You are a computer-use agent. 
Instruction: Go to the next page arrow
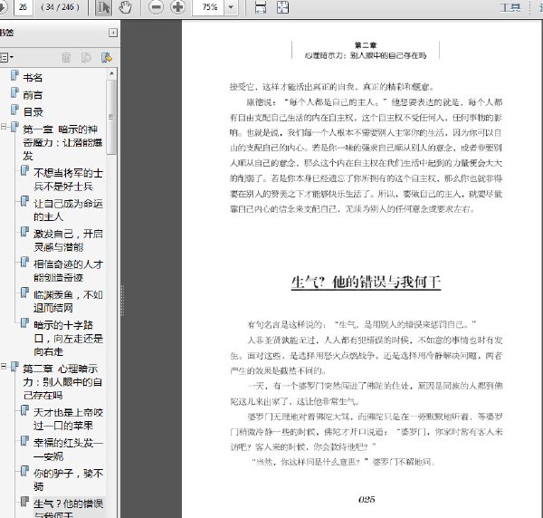pyautogui.click(x=3, y=7)
